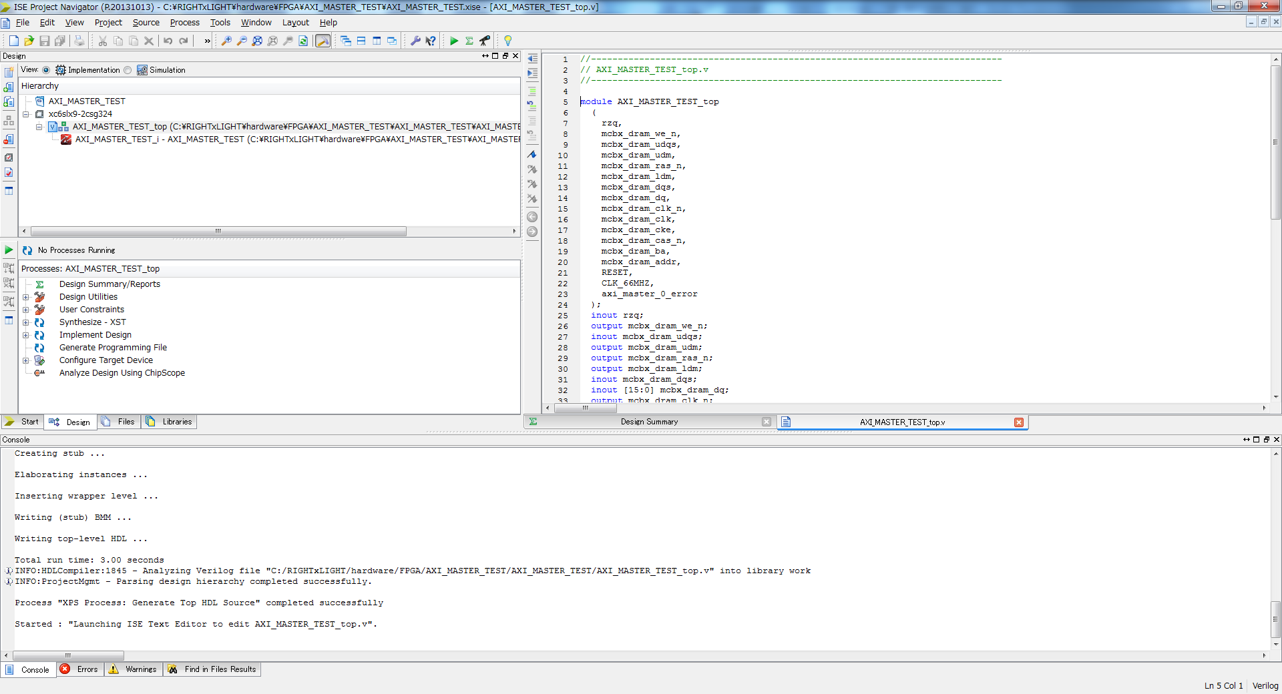Switch to Find in Files Results tab
Screen dimensions: 1282x694
tap(212, 669)
